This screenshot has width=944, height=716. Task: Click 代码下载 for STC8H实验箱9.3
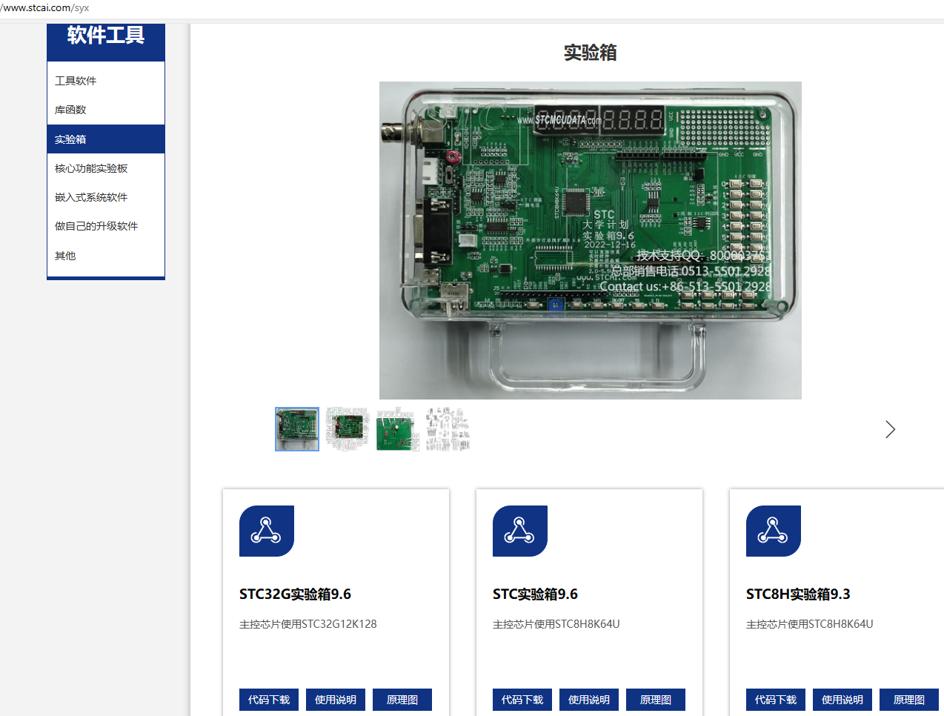pos(776,700)
